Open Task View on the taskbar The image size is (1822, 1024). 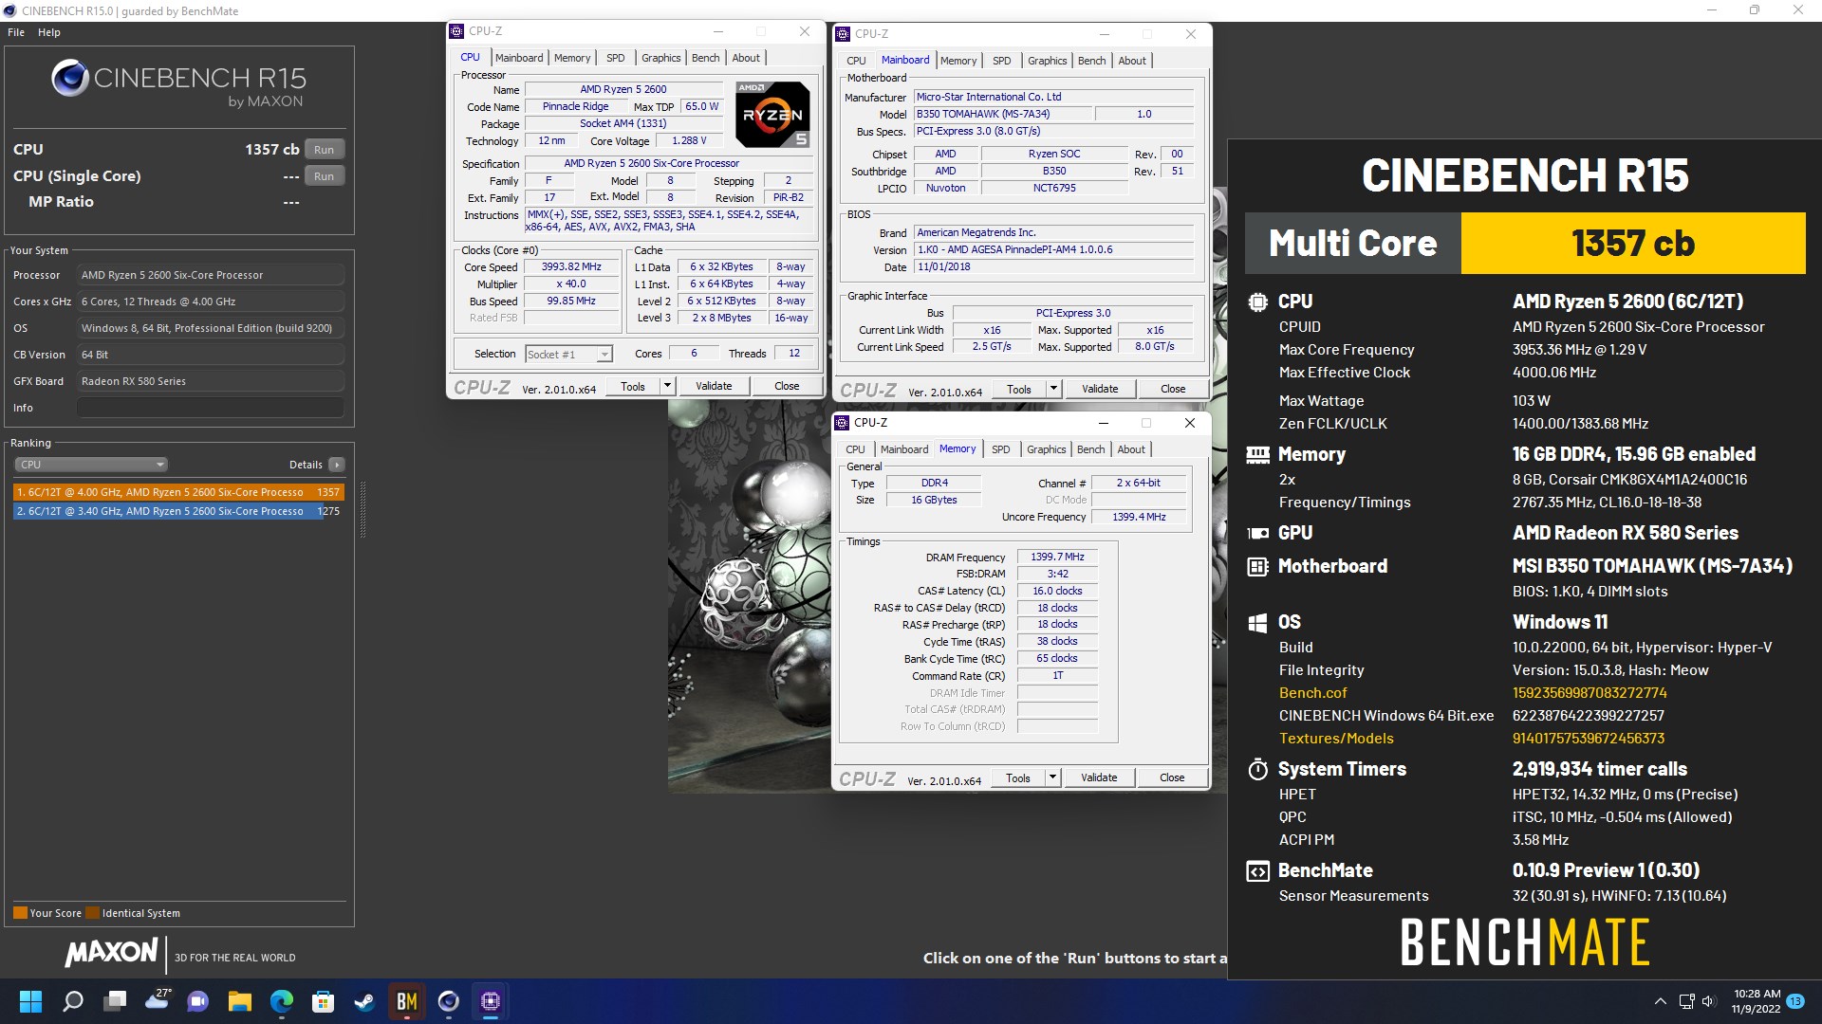116,1001
